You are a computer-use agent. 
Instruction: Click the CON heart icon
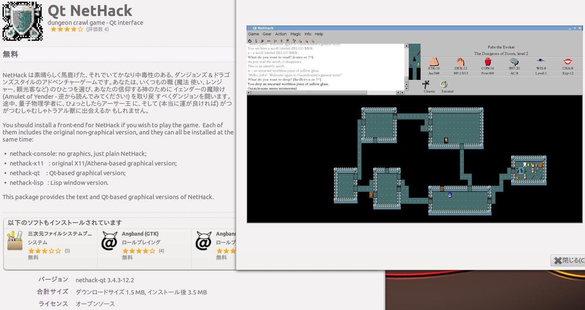click(x=487, y=62)
